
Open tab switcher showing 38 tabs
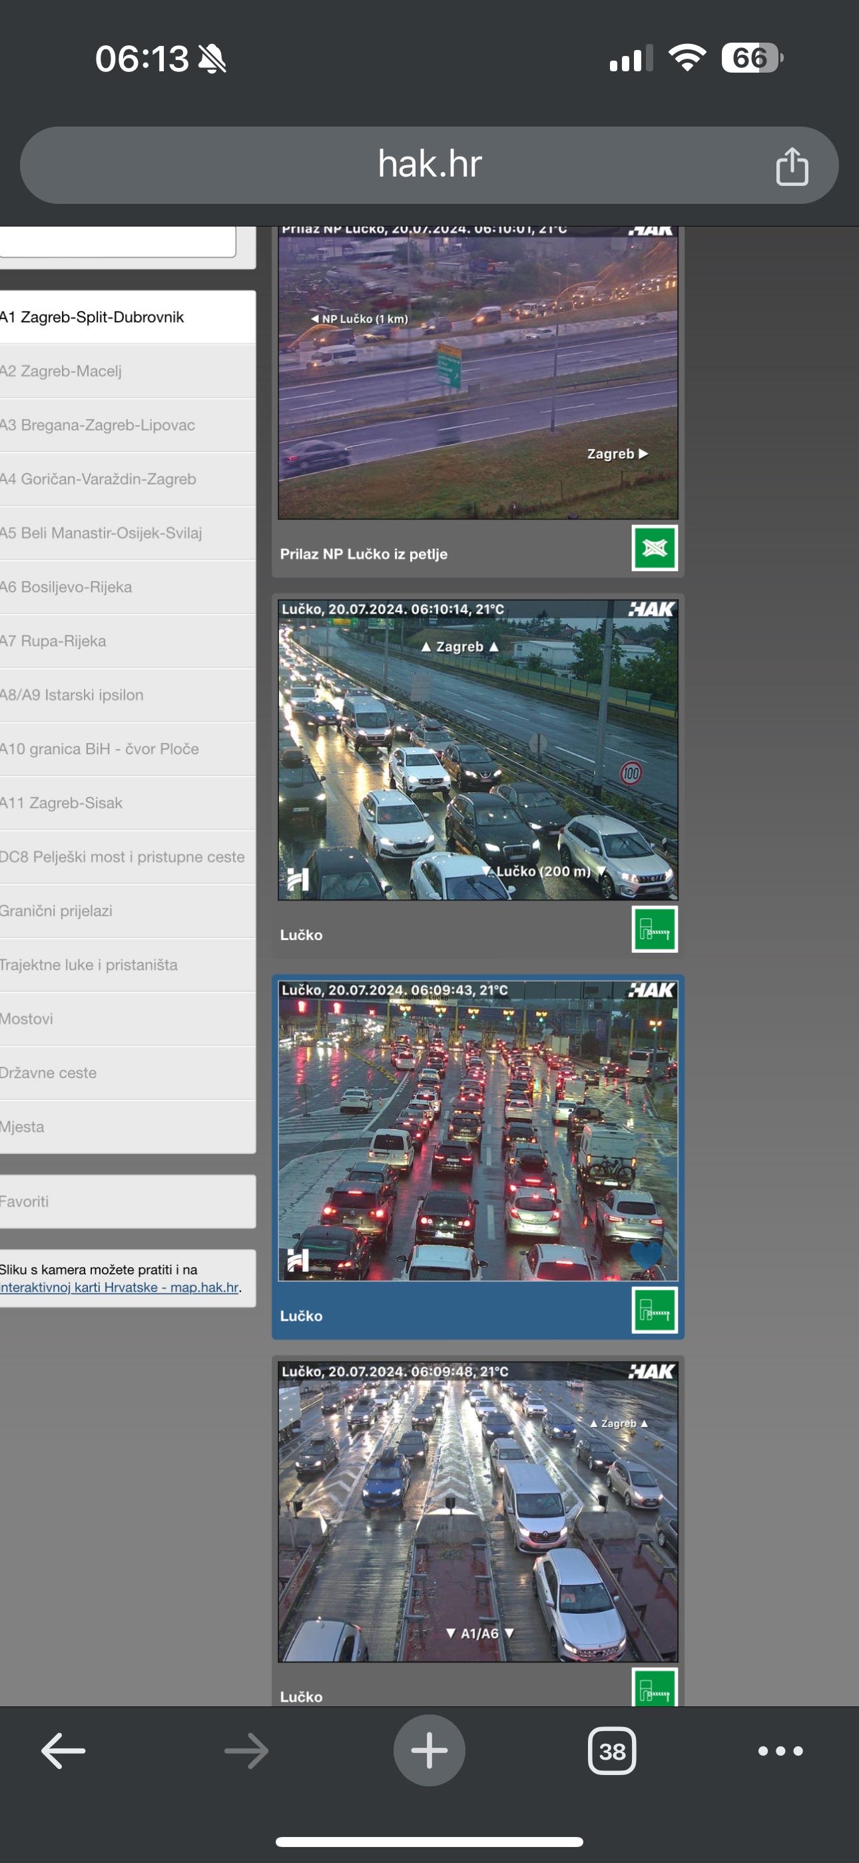[x=612, y=1751]
